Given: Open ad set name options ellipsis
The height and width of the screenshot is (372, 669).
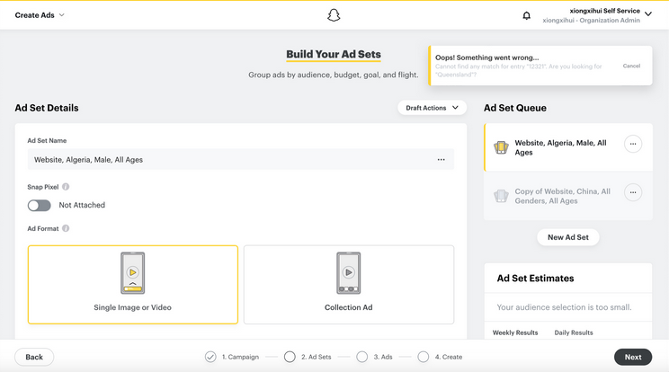Looking at the screenshot, I should 441,160.
